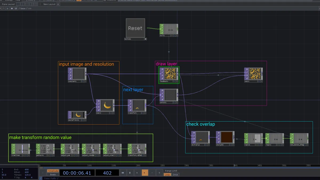The height and width of the screenshot is (180, 320).
Task: Step forward one frame with plus button
Action: click(159, 173)
